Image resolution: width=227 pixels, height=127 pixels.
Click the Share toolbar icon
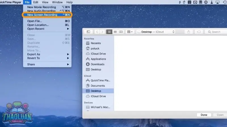tap(188, 32)
